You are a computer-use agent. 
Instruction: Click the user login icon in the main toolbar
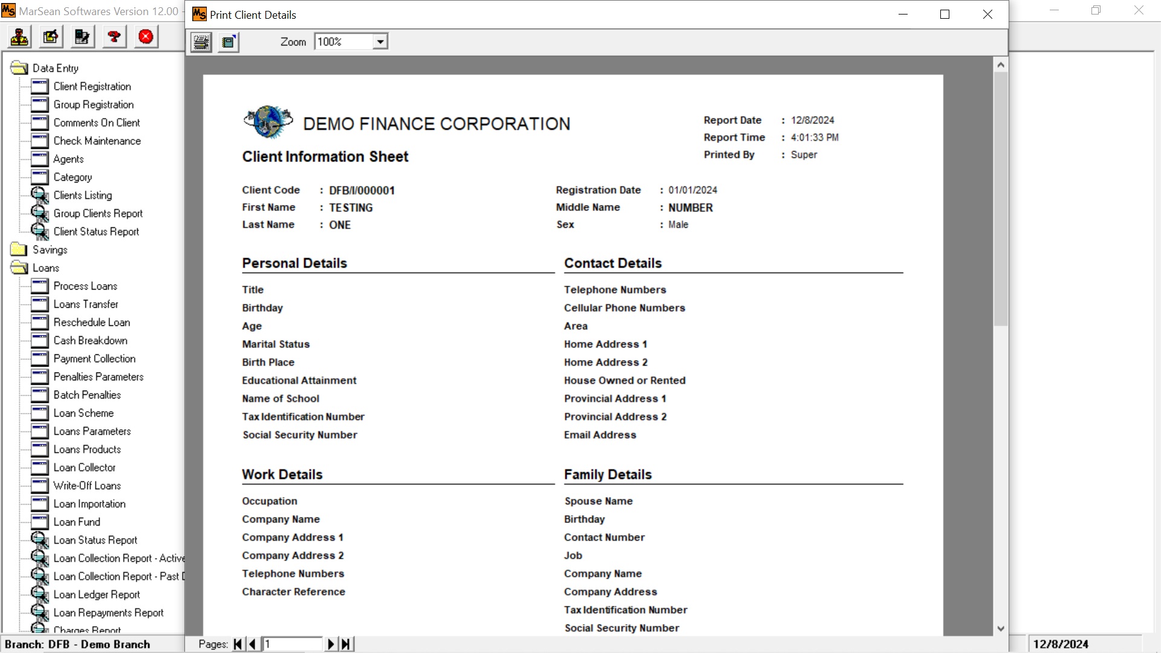pos(19,37)
